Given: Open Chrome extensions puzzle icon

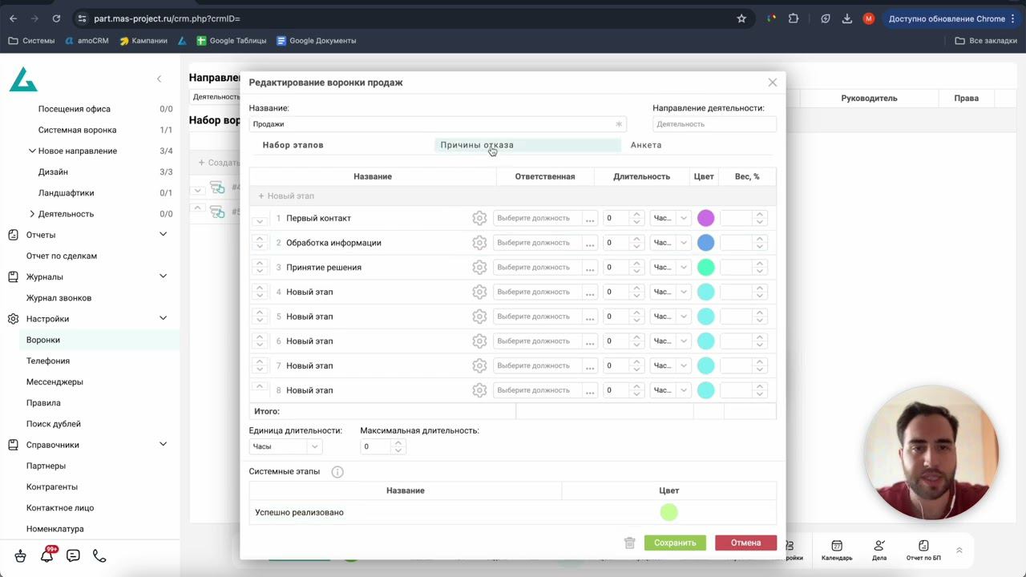Looking at the screenshot, I should click(794, 18).
